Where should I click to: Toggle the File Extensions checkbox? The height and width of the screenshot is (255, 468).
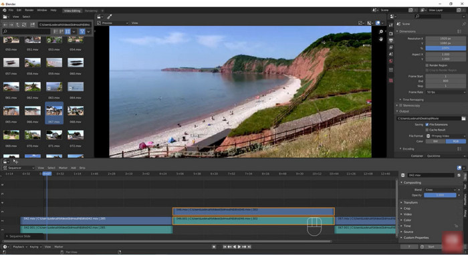[427, 125]
